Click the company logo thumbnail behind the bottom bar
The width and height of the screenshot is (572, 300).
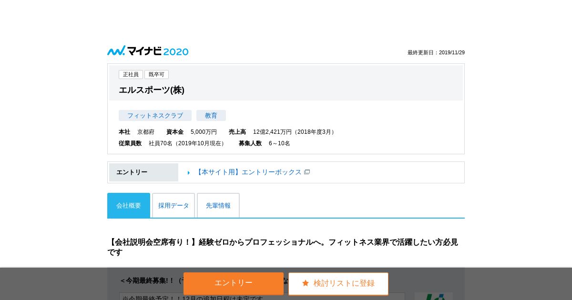(x=434, y=296)
